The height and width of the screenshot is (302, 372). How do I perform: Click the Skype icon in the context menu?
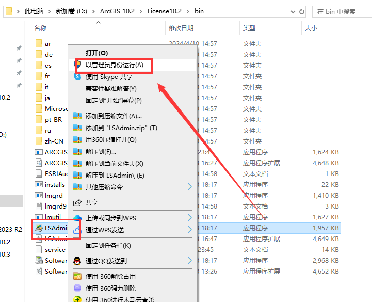(x=77, y=76)
